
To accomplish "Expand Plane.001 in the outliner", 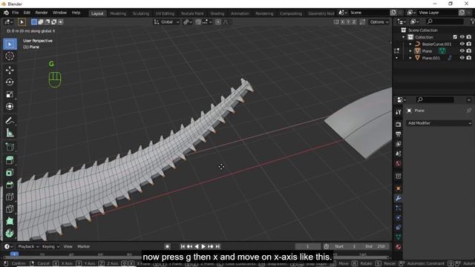I will (410, 58).
